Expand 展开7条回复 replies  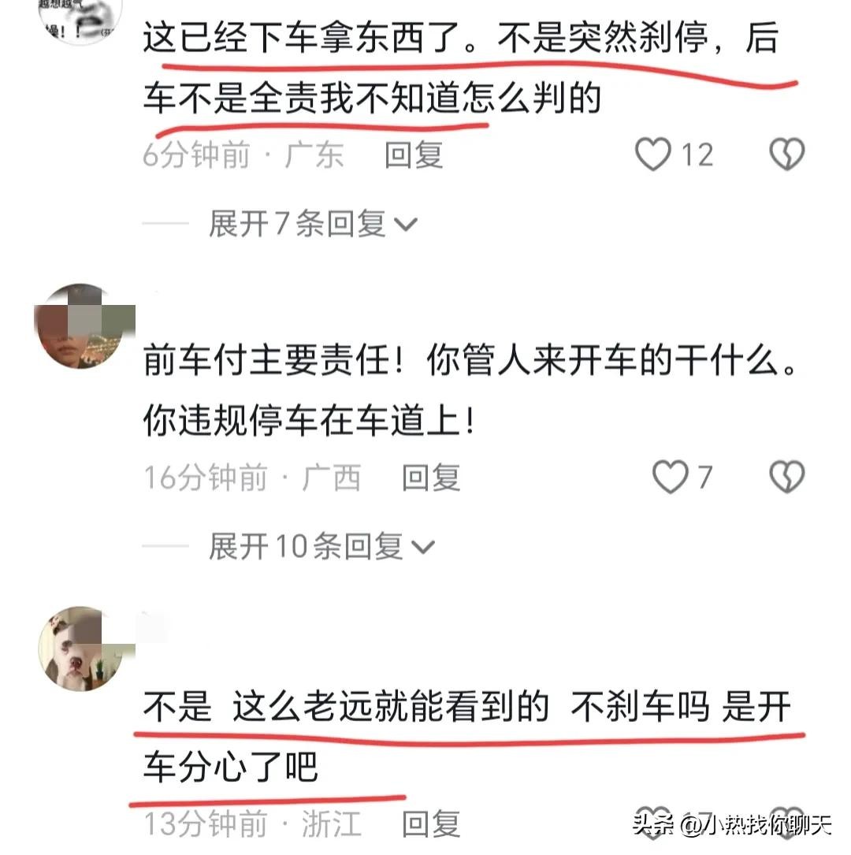click(313, 224)
